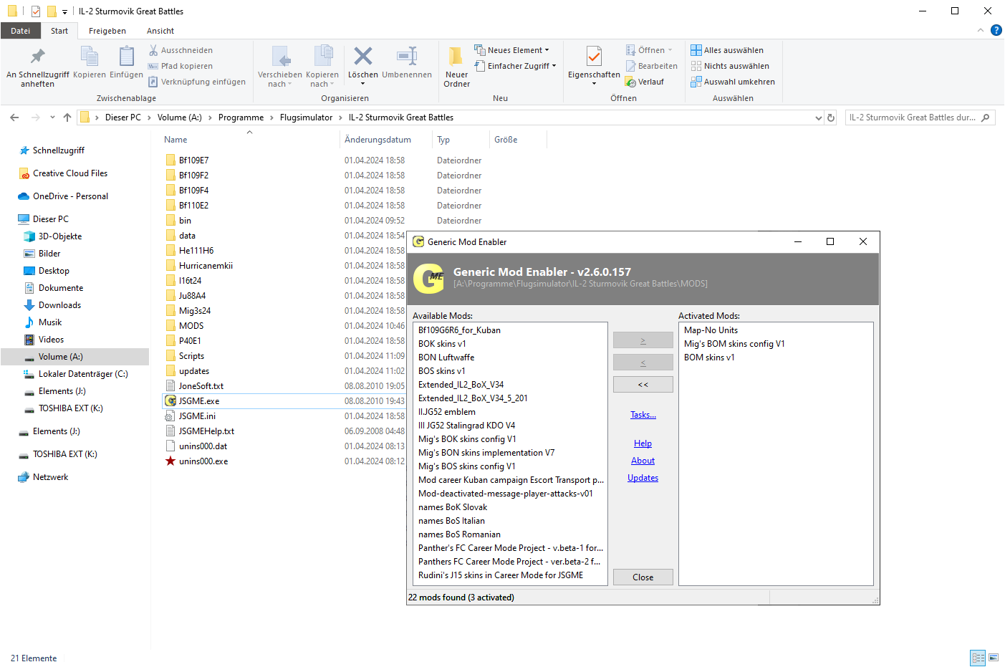Expand the address bar history dropdown
This screenshot has height=667, width=1005.
point(818,117)
